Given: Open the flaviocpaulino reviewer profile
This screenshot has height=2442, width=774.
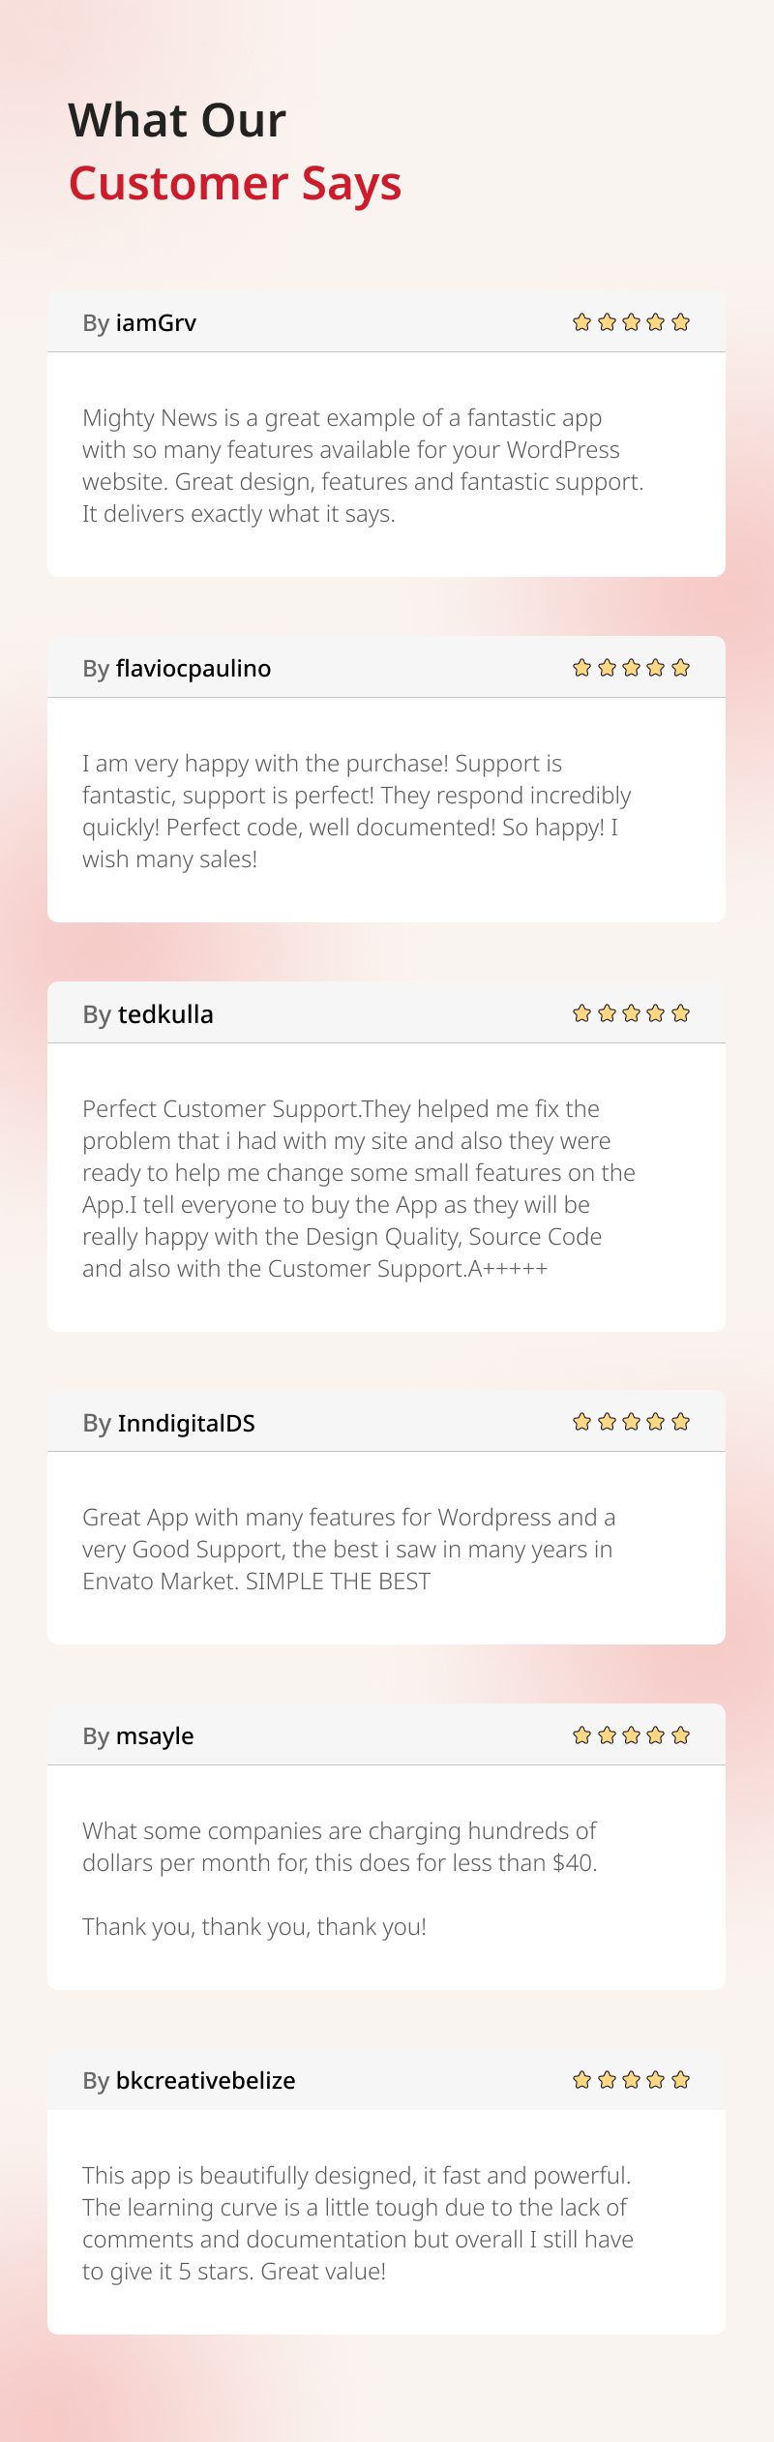Looking at the screenshot, I should 193,669.
